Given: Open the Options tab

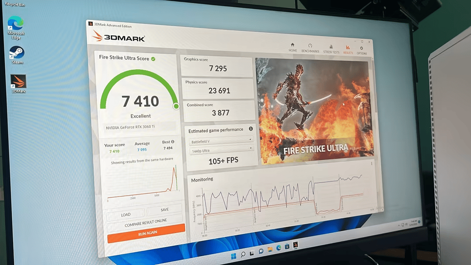Looking at the screenshot, I should point(362,51).
